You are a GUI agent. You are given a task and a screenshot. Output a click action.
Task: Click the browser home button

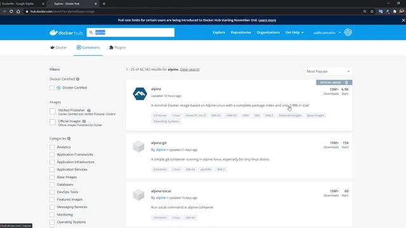(x=18, y=11)
